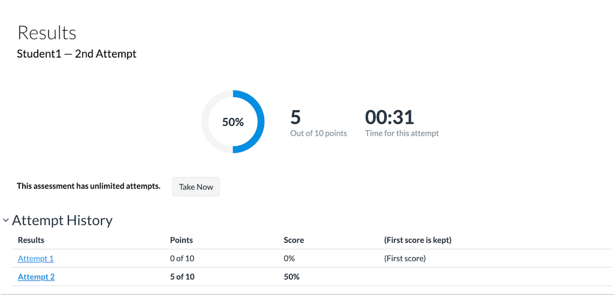Viewport: 615px width, 295px height.
Task: Click the Take Now button
Action: 196,187
